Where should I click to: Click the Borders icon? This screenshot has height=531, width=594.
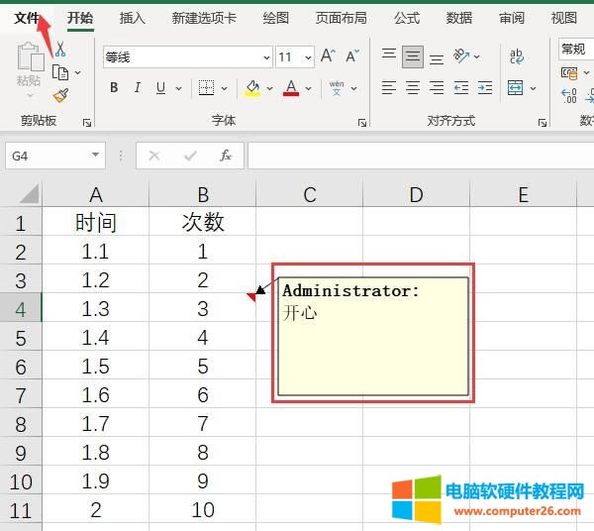[206, 88]
